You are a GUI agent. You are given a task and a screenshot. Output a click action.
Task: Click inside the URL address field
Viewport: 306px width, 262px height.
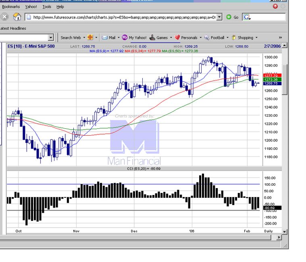pos(124,17)
